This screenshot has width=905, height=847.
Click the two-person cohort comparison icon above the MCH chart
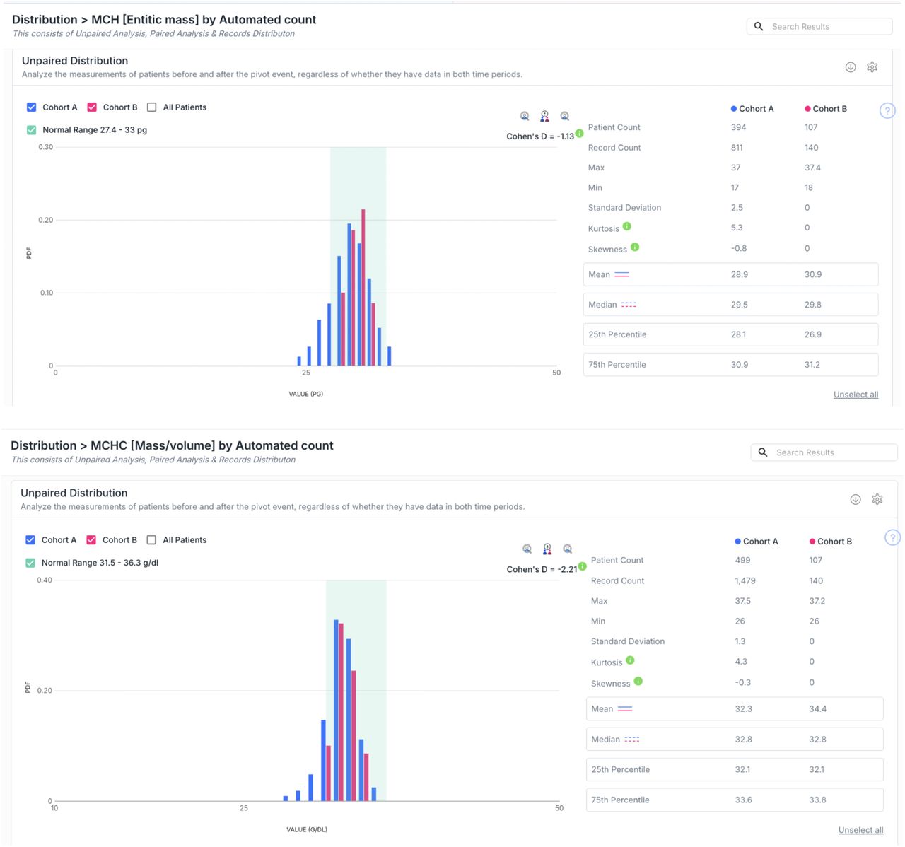point(544,116)
